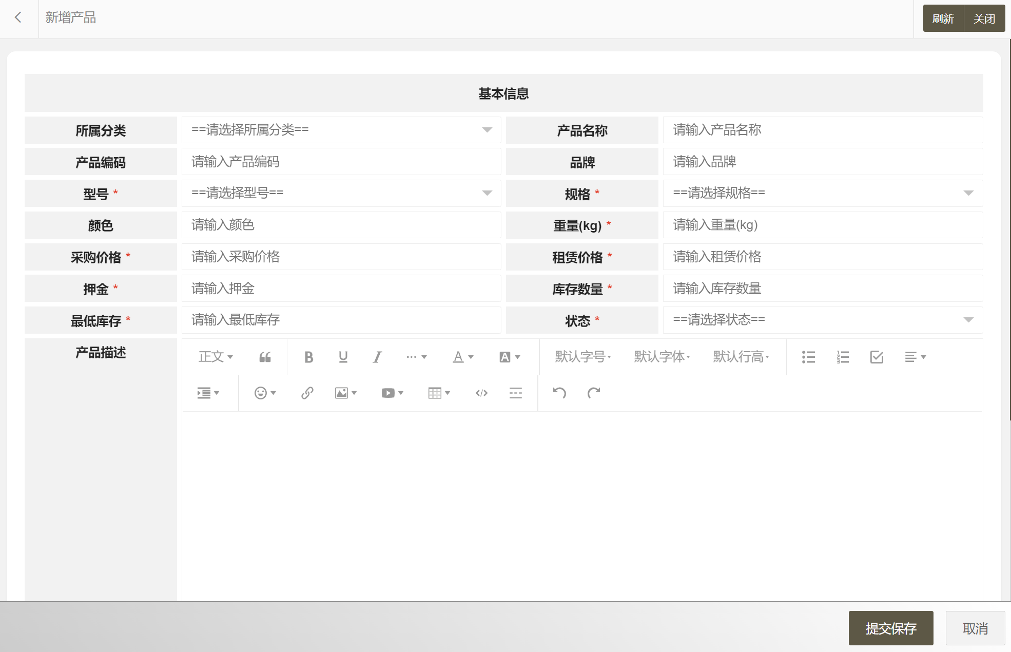Click the 产品名称 input field
Screen dimensions: 1011x652
pos(823,130)
